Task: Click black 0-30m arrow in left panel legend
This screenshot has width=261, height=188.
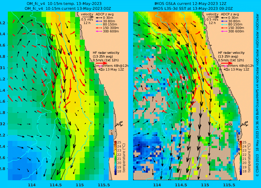Action: (99, 18)
